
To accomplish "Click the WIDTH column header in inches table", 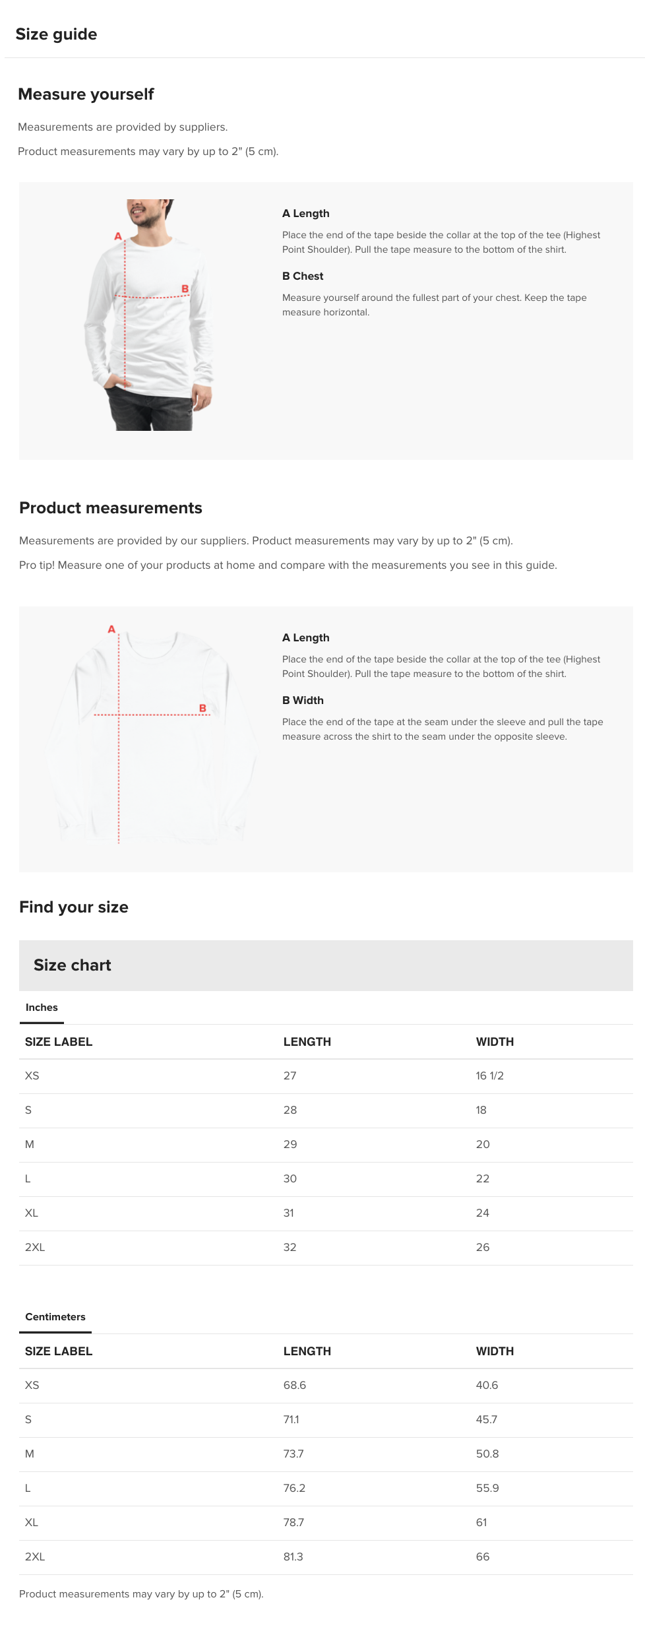I will click(x=495, y=1042).
